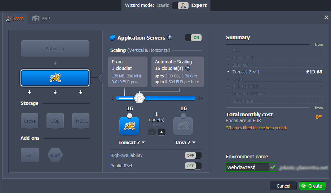Click the Java coffee cup tab icon
Screen dimensions: 331x193
(x=8, y=18)
